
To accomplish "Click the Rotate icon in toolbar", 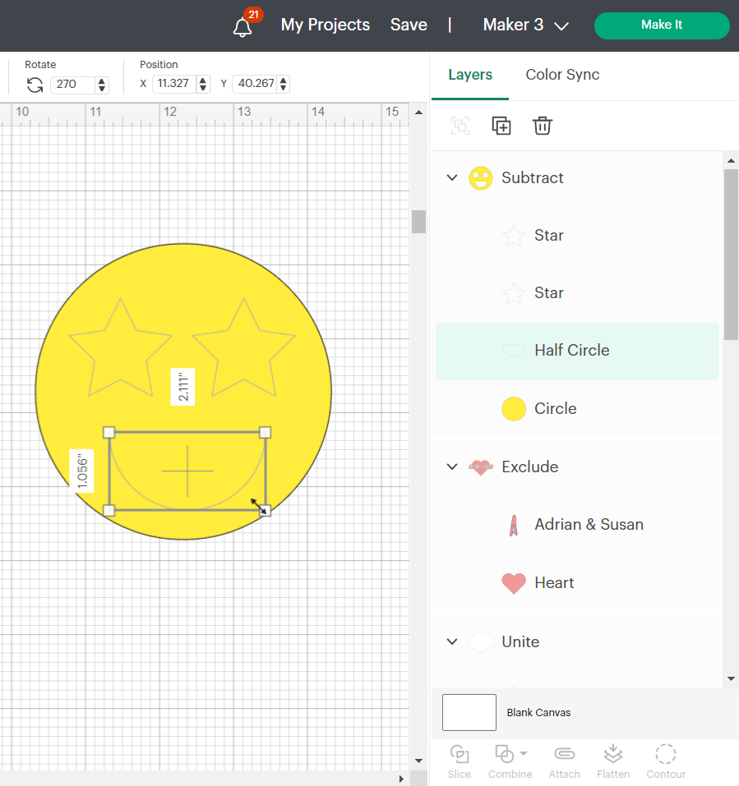I will pyautogui.click(x=35, y=85).
